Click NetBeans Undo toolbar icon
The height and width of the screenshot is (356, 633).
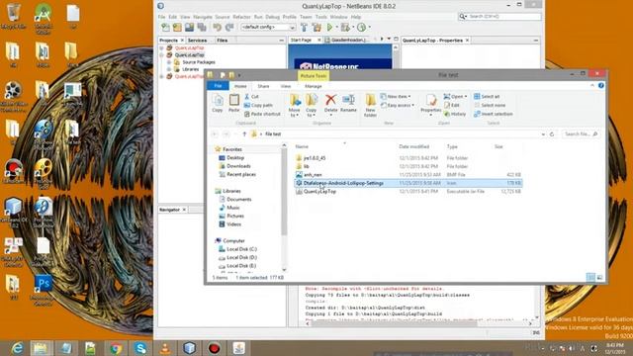pyautogui.click(x=218, y=28)
